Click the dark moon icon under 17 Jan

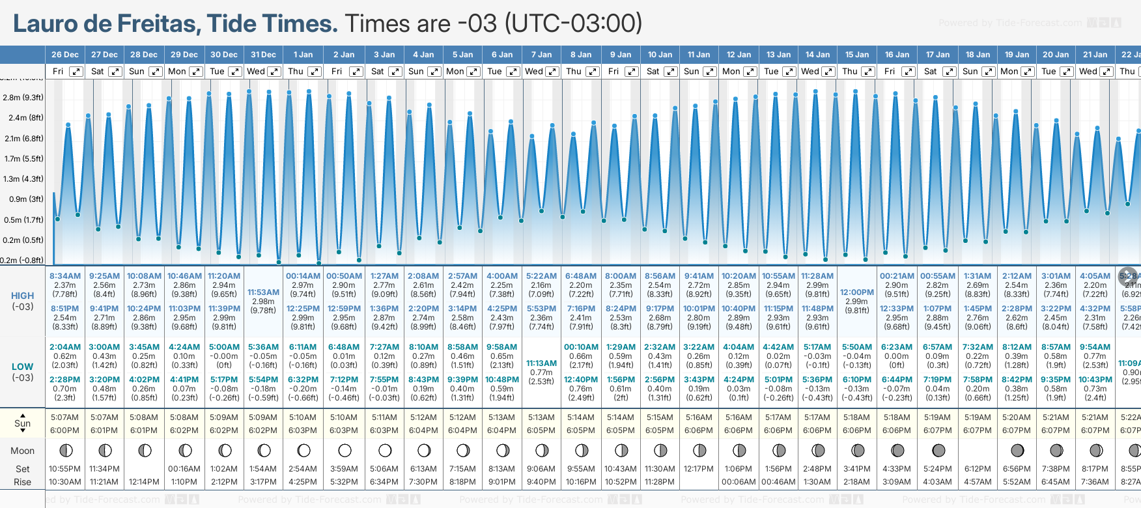[938, 451]
